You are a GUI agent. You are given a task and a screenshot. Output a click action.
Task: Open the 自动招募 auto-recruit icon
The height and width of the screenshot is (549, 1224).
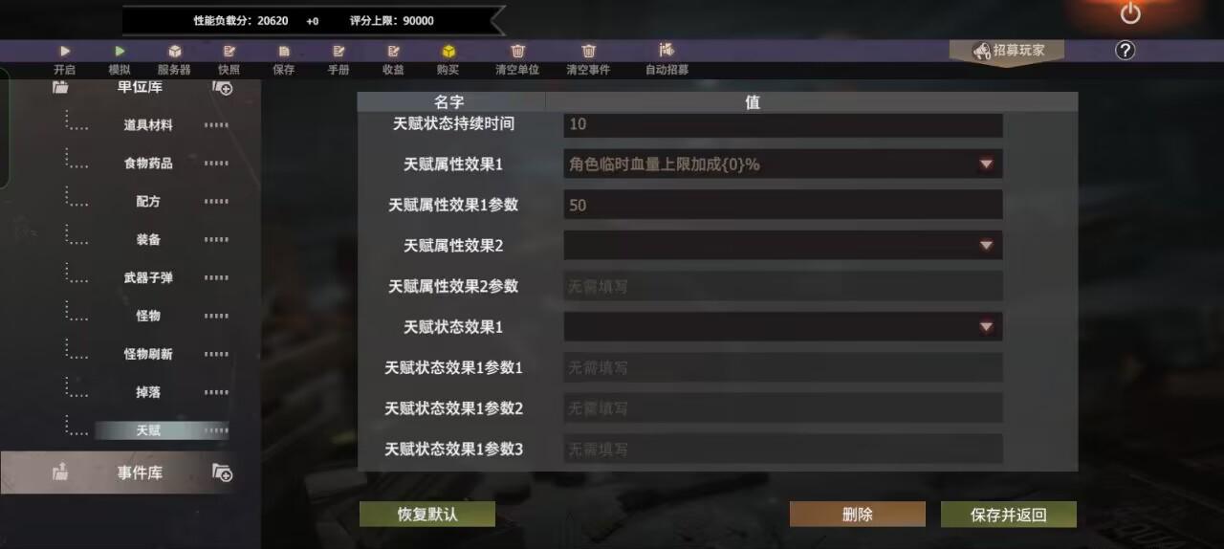tap(667, 50)
